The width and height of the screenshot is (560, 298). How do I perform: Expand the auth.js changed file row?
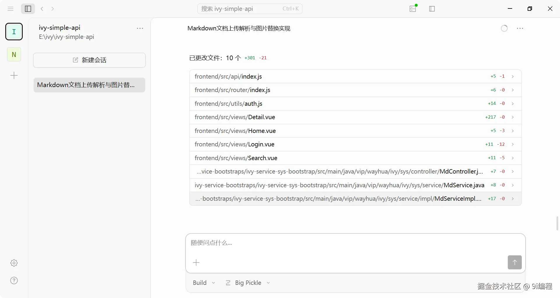tap(355, 104)
